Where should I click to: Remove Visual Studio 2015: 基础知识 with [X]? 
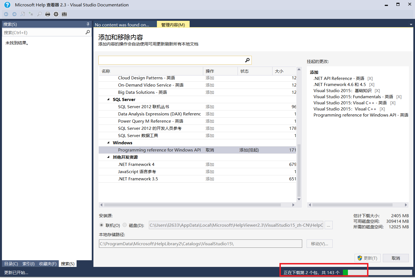click(x=377, y=91)
